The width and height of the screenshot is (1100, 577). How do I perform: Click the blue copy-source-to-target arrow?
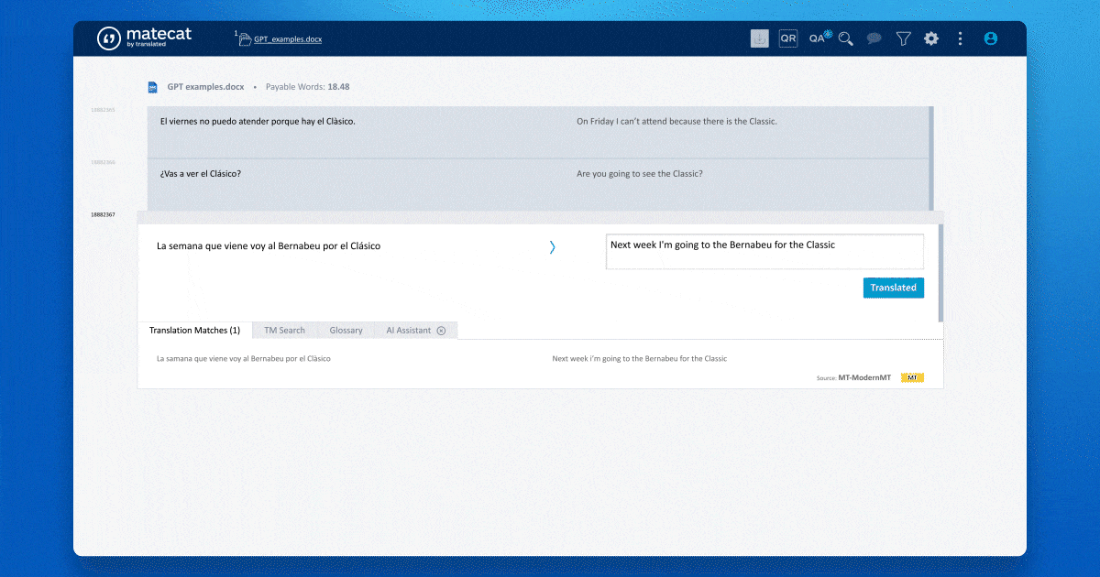(x=552, y=246)
